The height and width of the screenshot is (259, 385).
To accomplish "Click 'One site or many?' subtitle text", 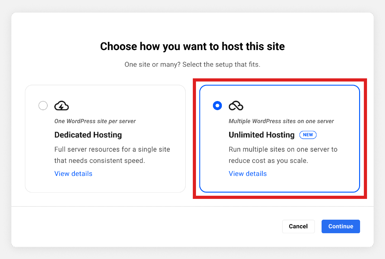I will (x=192, y=65).
